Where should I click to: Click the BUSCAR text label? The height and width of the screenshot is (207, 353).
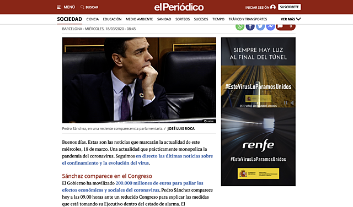(x=92, y=7)
